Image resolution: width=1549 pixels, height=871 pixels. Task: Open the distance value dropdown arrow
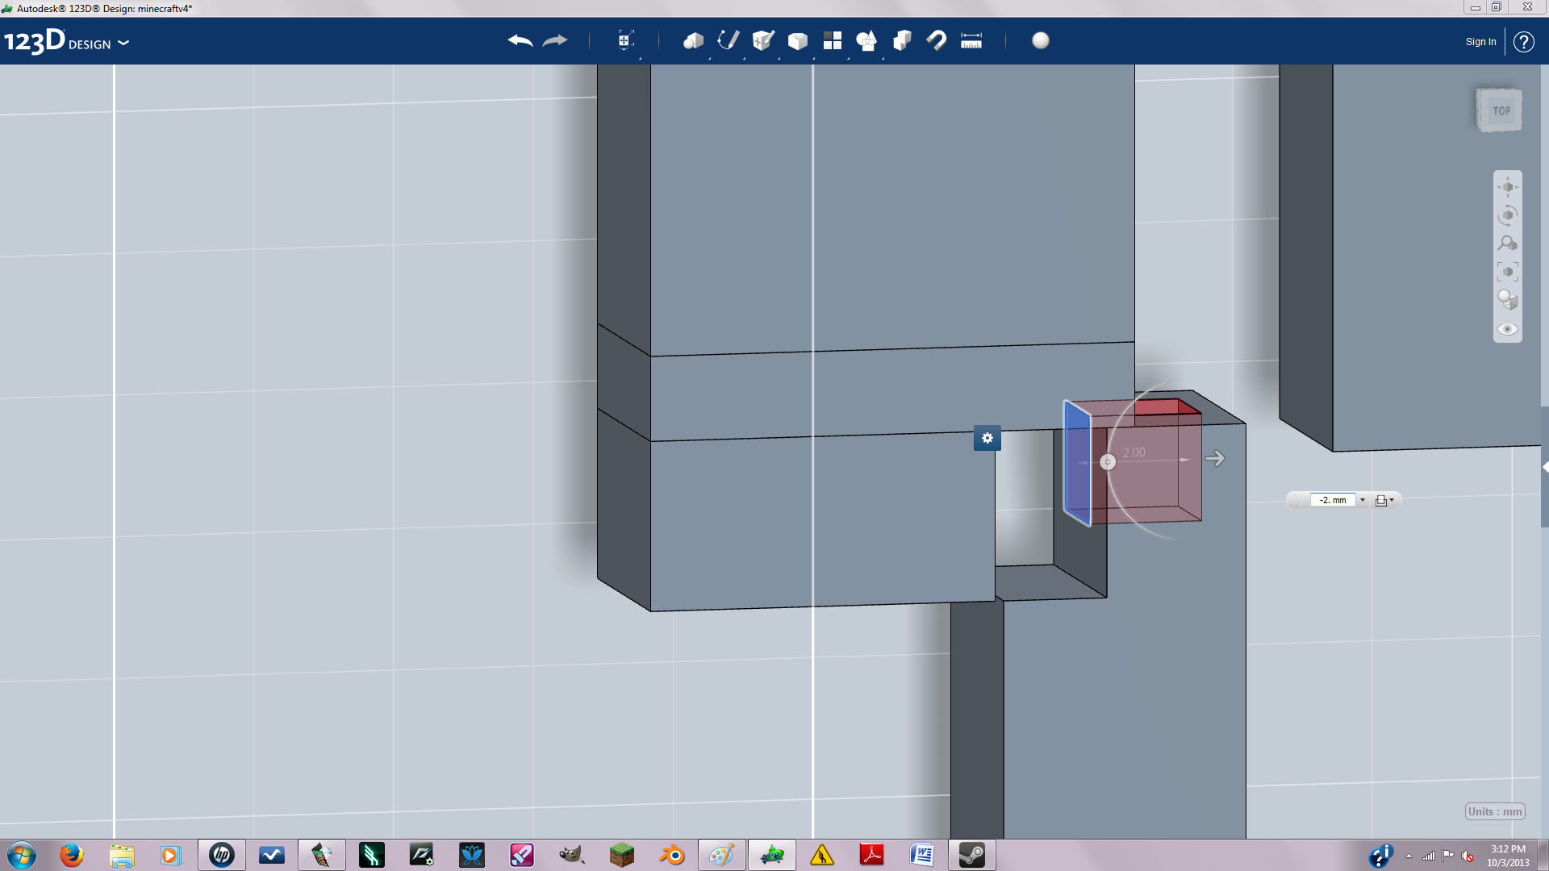point(1363,500)
